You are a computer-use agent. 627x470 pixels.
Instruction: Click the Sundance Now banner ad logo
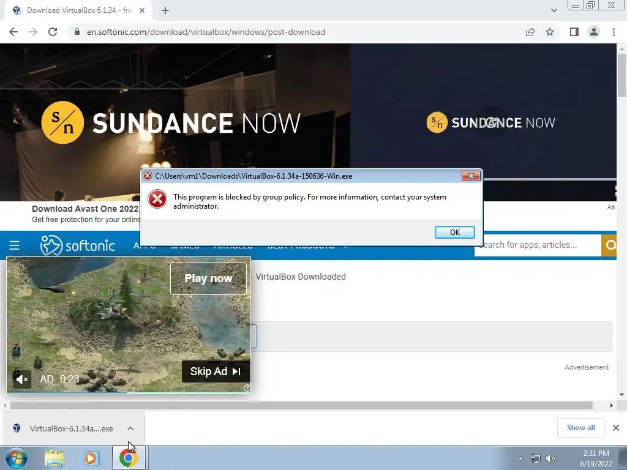pyautogui.click(x=170, y=122)
